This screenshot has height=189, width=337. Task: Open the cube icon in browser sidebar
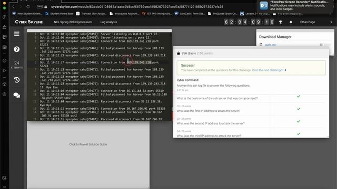pos(4,84)
